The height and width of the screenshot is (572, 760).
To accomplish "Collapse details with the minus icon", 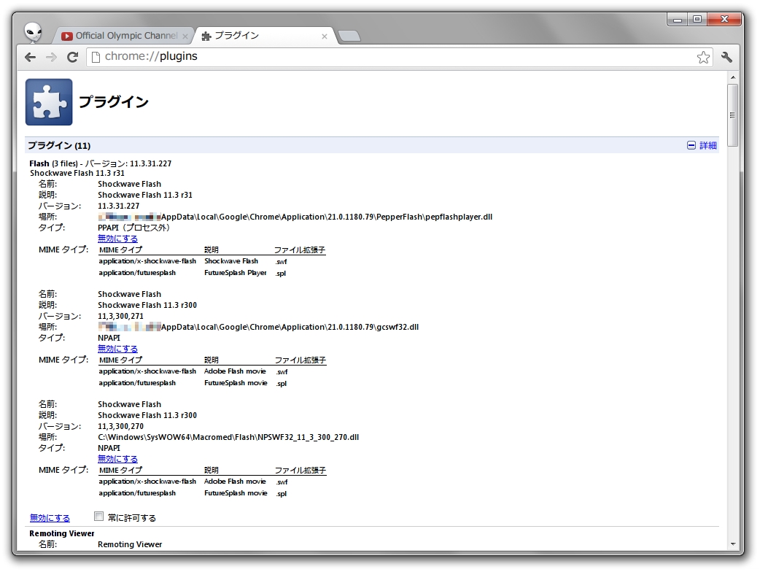I will click(691, 145).
